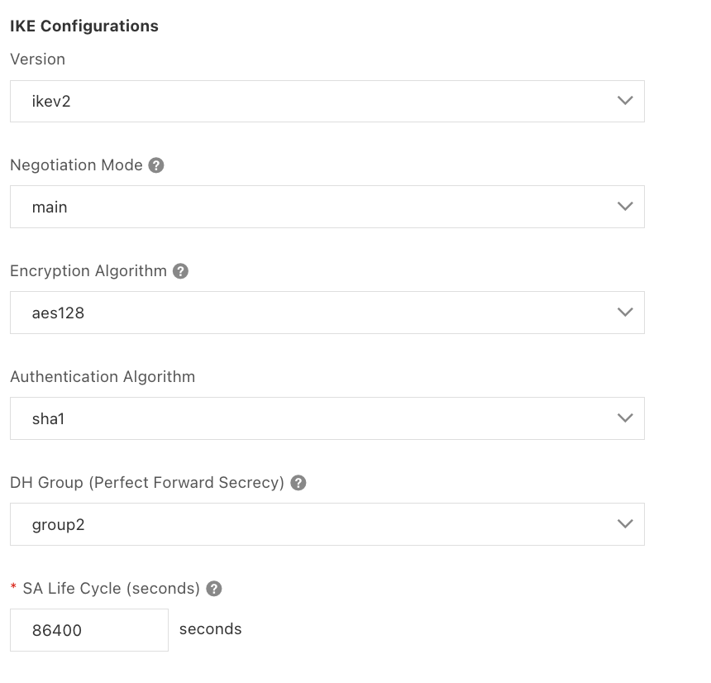Click the chevron arrow in the Version dropdown
The image size is (711, 683).
[x=625, y=101]
